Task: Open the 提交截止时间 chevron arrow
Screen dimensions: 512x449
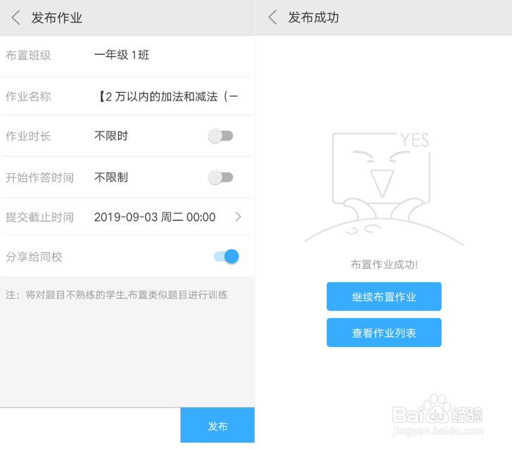Action: pyautogui.click(x=238, y=217)
